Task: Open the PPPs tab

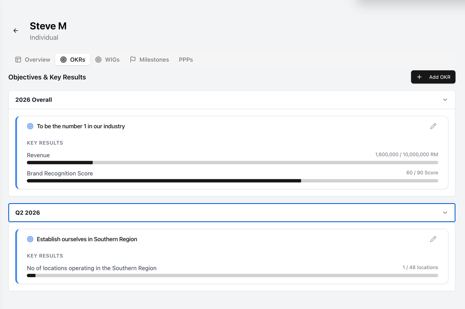Action: click(186, 59)
